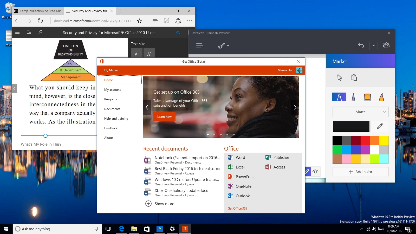
Task: Open Paint 3D Remix community icon
Action: (x=386, y=45)
